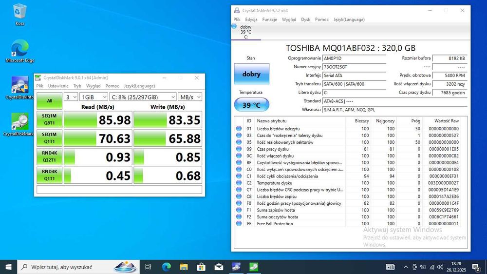Switch to CrystalDiskInfo taskbar button
Viewport: 487px width, 274px height.
pyautogui.click(x=236, y=267)
